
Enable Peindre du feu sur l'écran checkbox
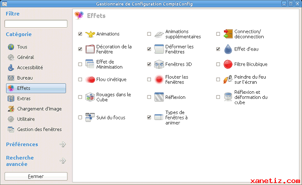(x=218, y=80)
